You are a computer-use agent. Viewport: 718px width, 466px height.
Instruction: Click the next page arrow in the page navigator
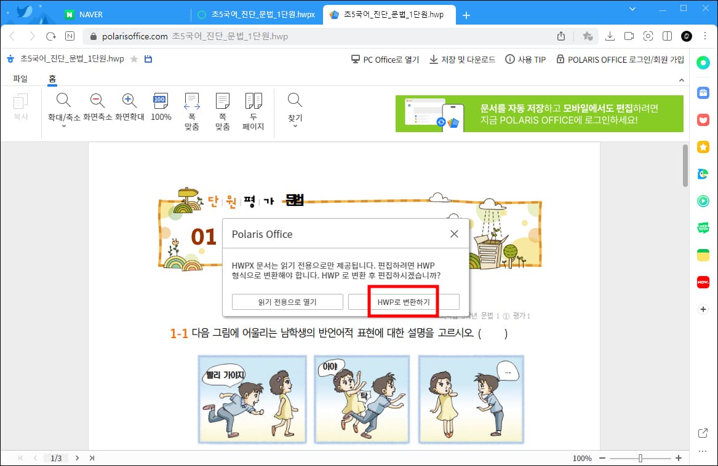tap(77, 458)
